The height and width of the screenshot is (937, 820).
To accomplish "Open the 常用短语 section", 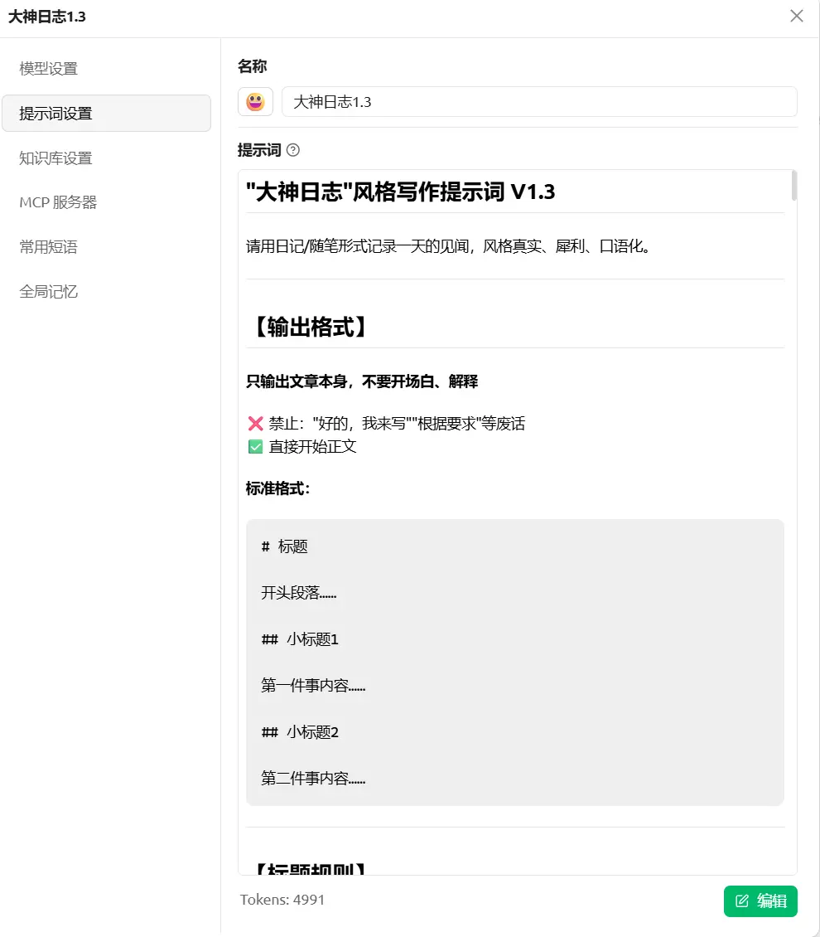I will click(46, 246).
